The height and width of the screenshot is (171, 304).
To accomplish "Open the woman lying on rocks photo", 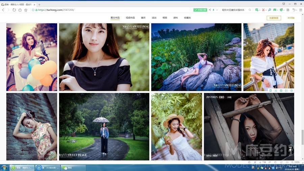I will point(196,57).
